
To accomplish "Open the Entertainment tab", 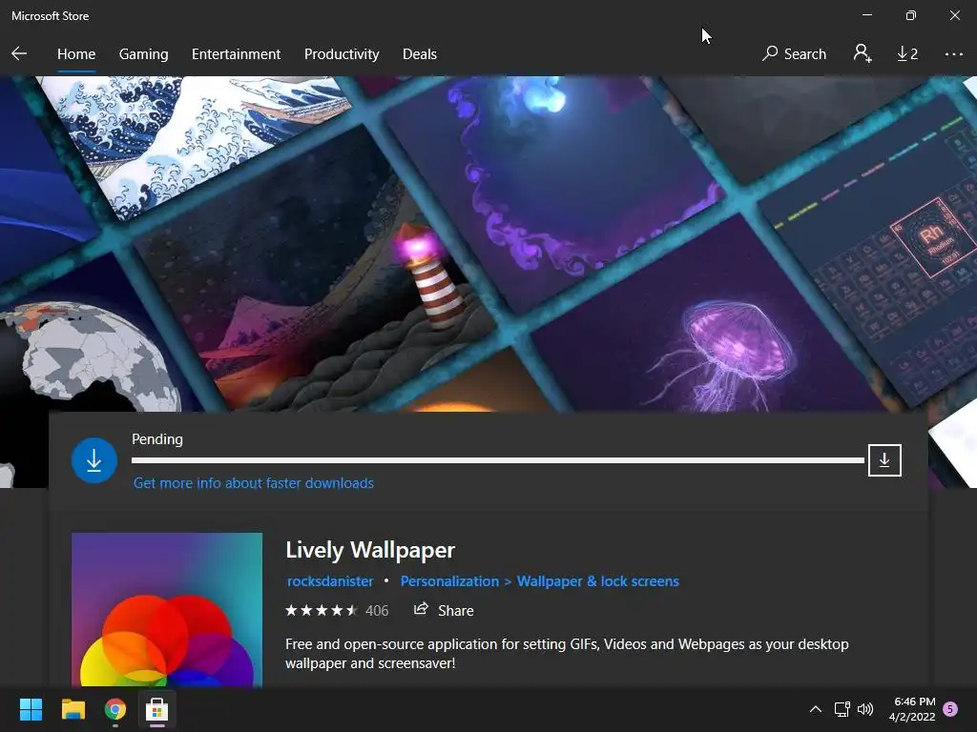I will tap(237, 54).
